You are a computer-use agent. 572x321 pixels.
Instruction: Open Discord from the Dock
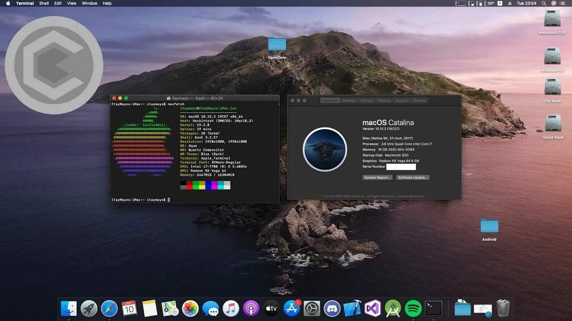[x=332, y=308]
